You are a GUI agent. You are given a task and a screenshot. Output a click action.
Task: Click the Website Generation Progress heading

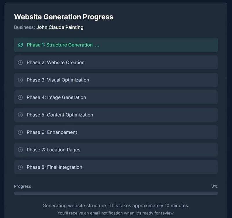[64, 17]
